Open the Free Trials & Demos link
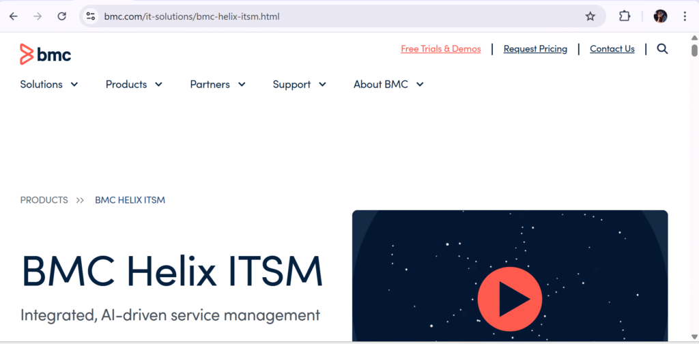699x344 pixels. click(x=441, y=49)
